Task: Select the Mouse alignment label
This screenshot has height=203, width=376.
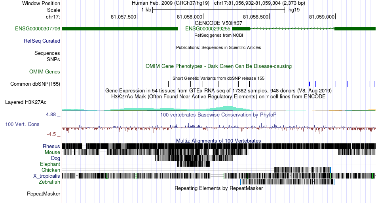Action: click(52, 152)
